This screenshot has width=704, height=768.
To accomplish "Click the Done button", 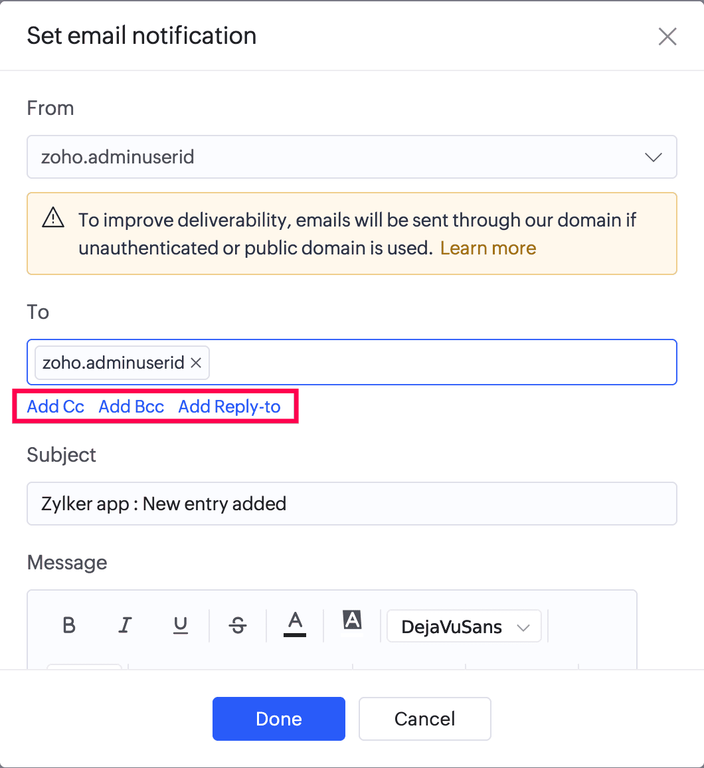I will (278, 719).
